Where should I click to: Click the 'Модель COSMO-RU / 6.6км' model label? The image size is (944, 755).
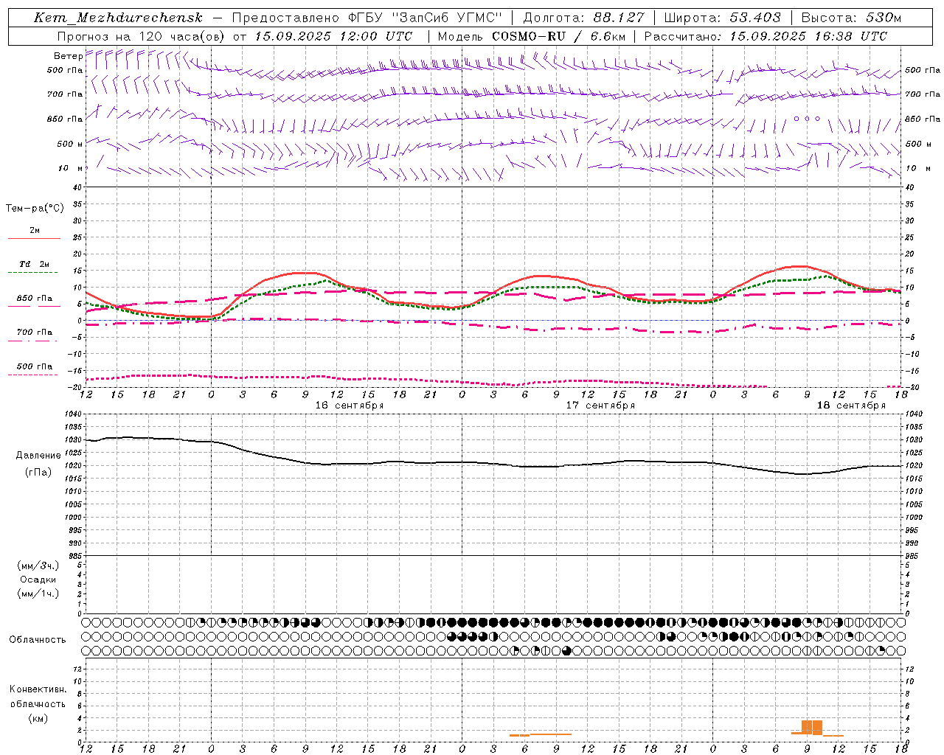[531, 36]
